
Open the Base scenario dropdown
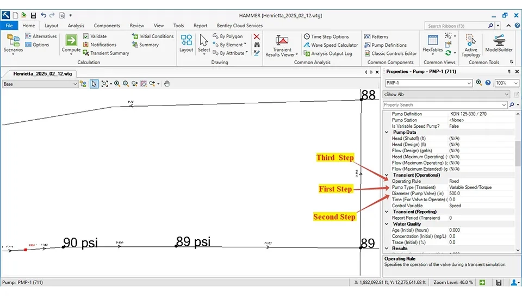(x=75, y=84)
